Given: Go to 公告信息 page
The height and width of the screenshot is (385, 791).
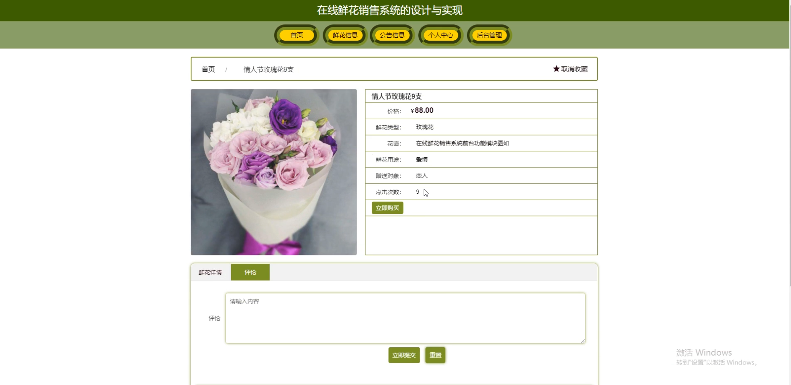Looking at the screenshot, I should tap(392, 35).
